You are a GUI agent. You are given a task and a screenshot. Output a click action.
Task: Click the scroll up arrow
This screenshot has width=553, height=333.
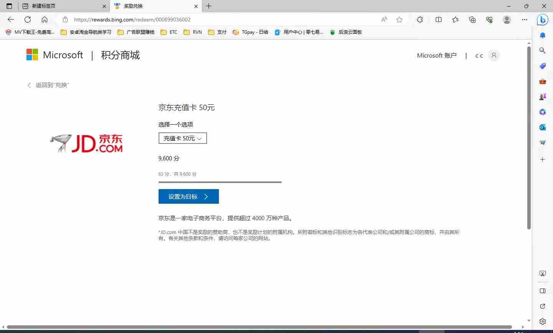pyautogui.click(x=529, y=43)
